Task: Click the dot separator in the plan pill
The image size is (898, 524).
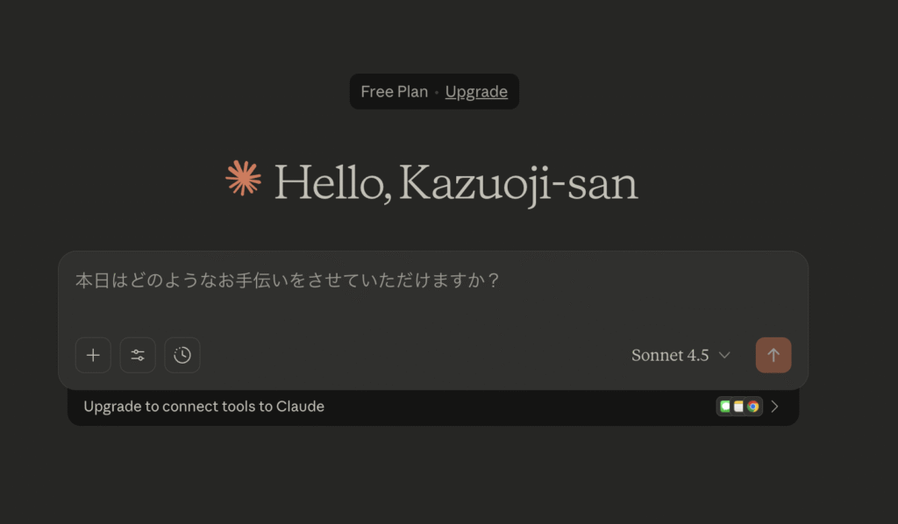Action: click(437, 92)
